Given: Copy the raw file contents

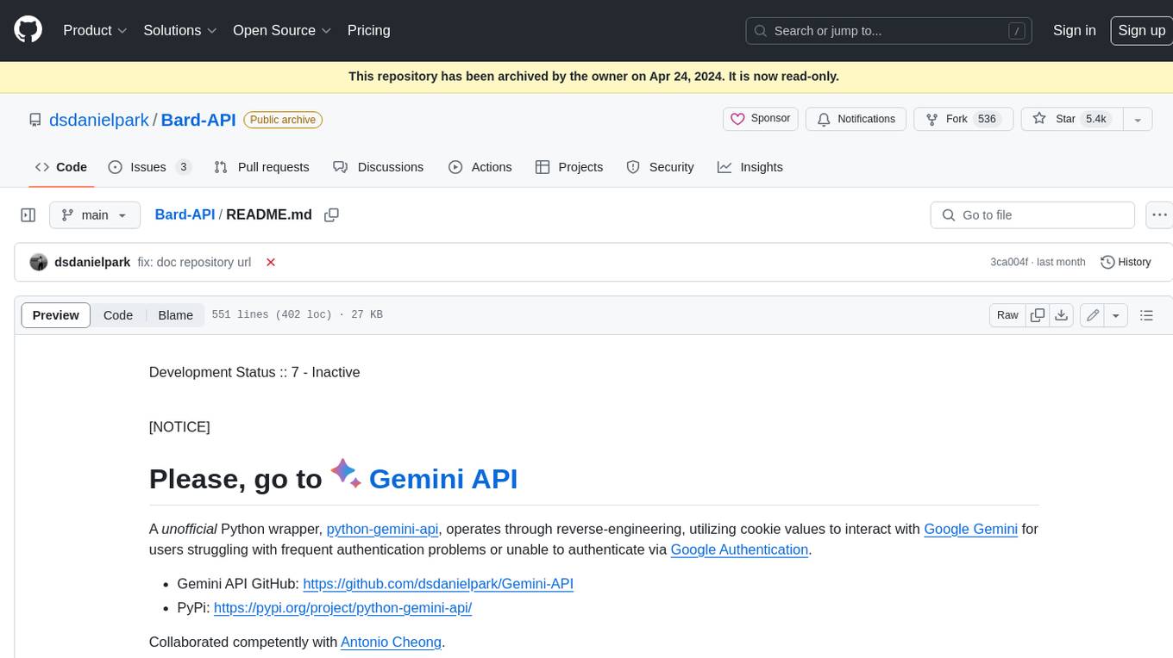Looking at the screenshot, I should click(x=1038, y=315).
